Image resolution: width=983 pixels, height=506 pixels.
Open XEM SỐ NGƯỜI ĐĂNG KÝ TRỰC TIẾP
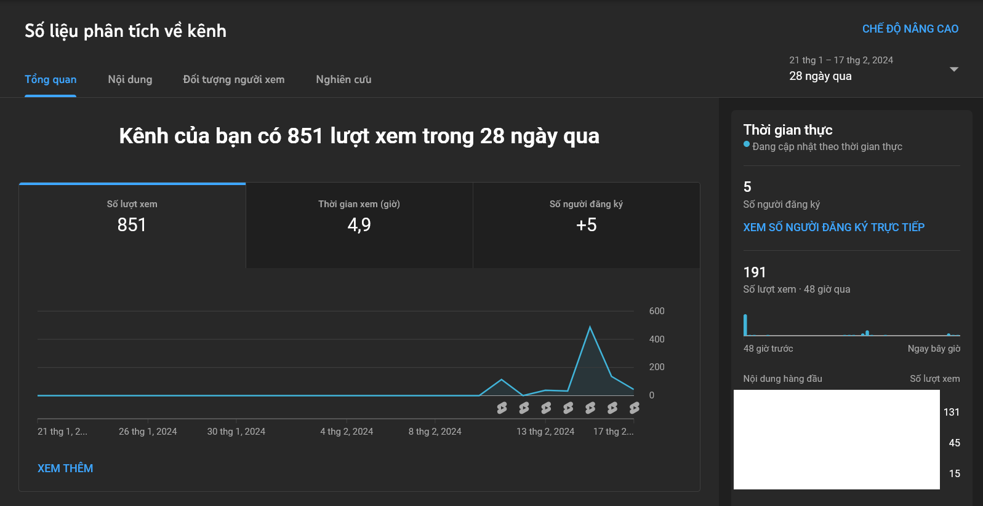point(834,227)
